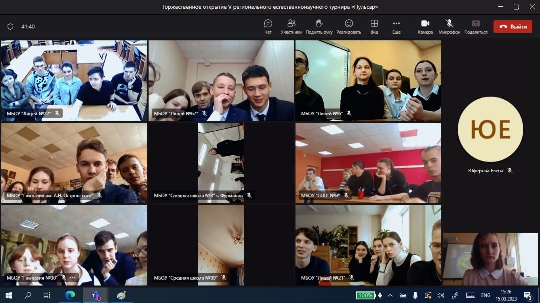Open Microsoft Teams from the taskbar
The width and height of the screenshot is (540, 303).
pos(95,295)
